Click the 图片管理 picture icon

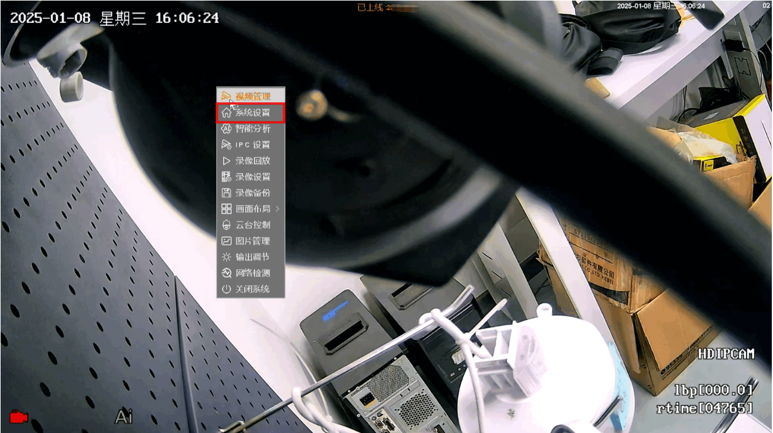click(x=226, y=241)
